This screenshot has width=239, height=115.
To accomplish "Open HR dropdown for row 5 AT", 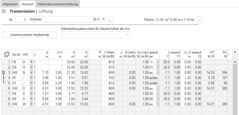I will pyautogui.click(x=31, y=83).
